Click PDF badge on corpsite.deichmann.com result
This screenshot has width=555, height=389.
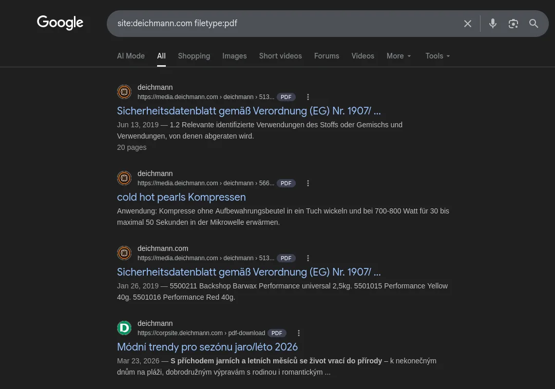coord(277,333)
